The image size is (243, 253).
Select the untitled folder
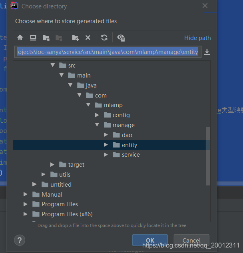(56, 185)
